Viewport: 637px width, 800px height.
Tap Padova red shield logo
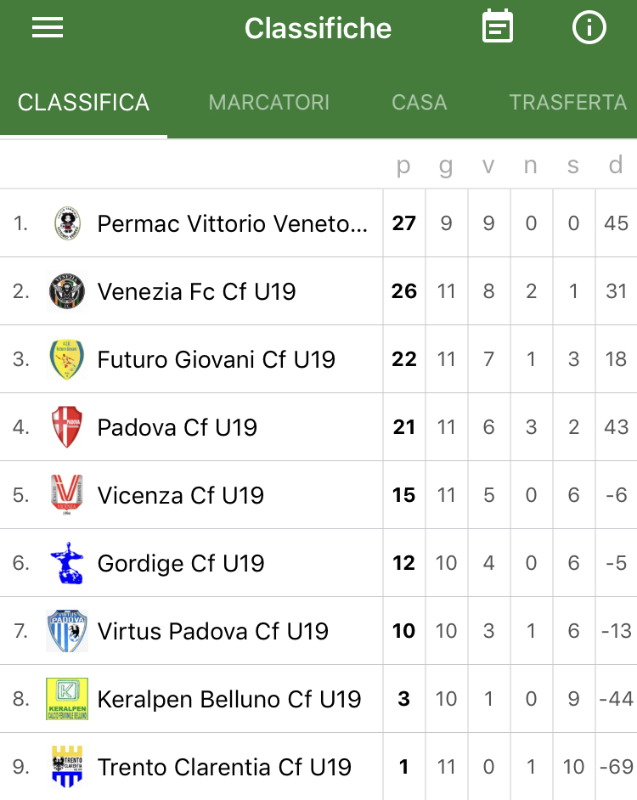[x=67, y=427]
